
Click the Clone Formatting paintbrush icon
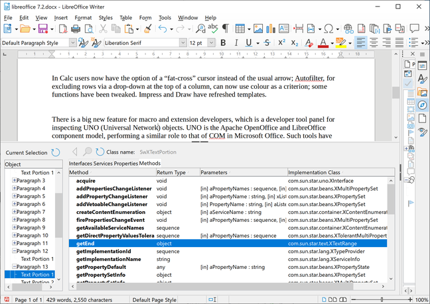(148, 28)
